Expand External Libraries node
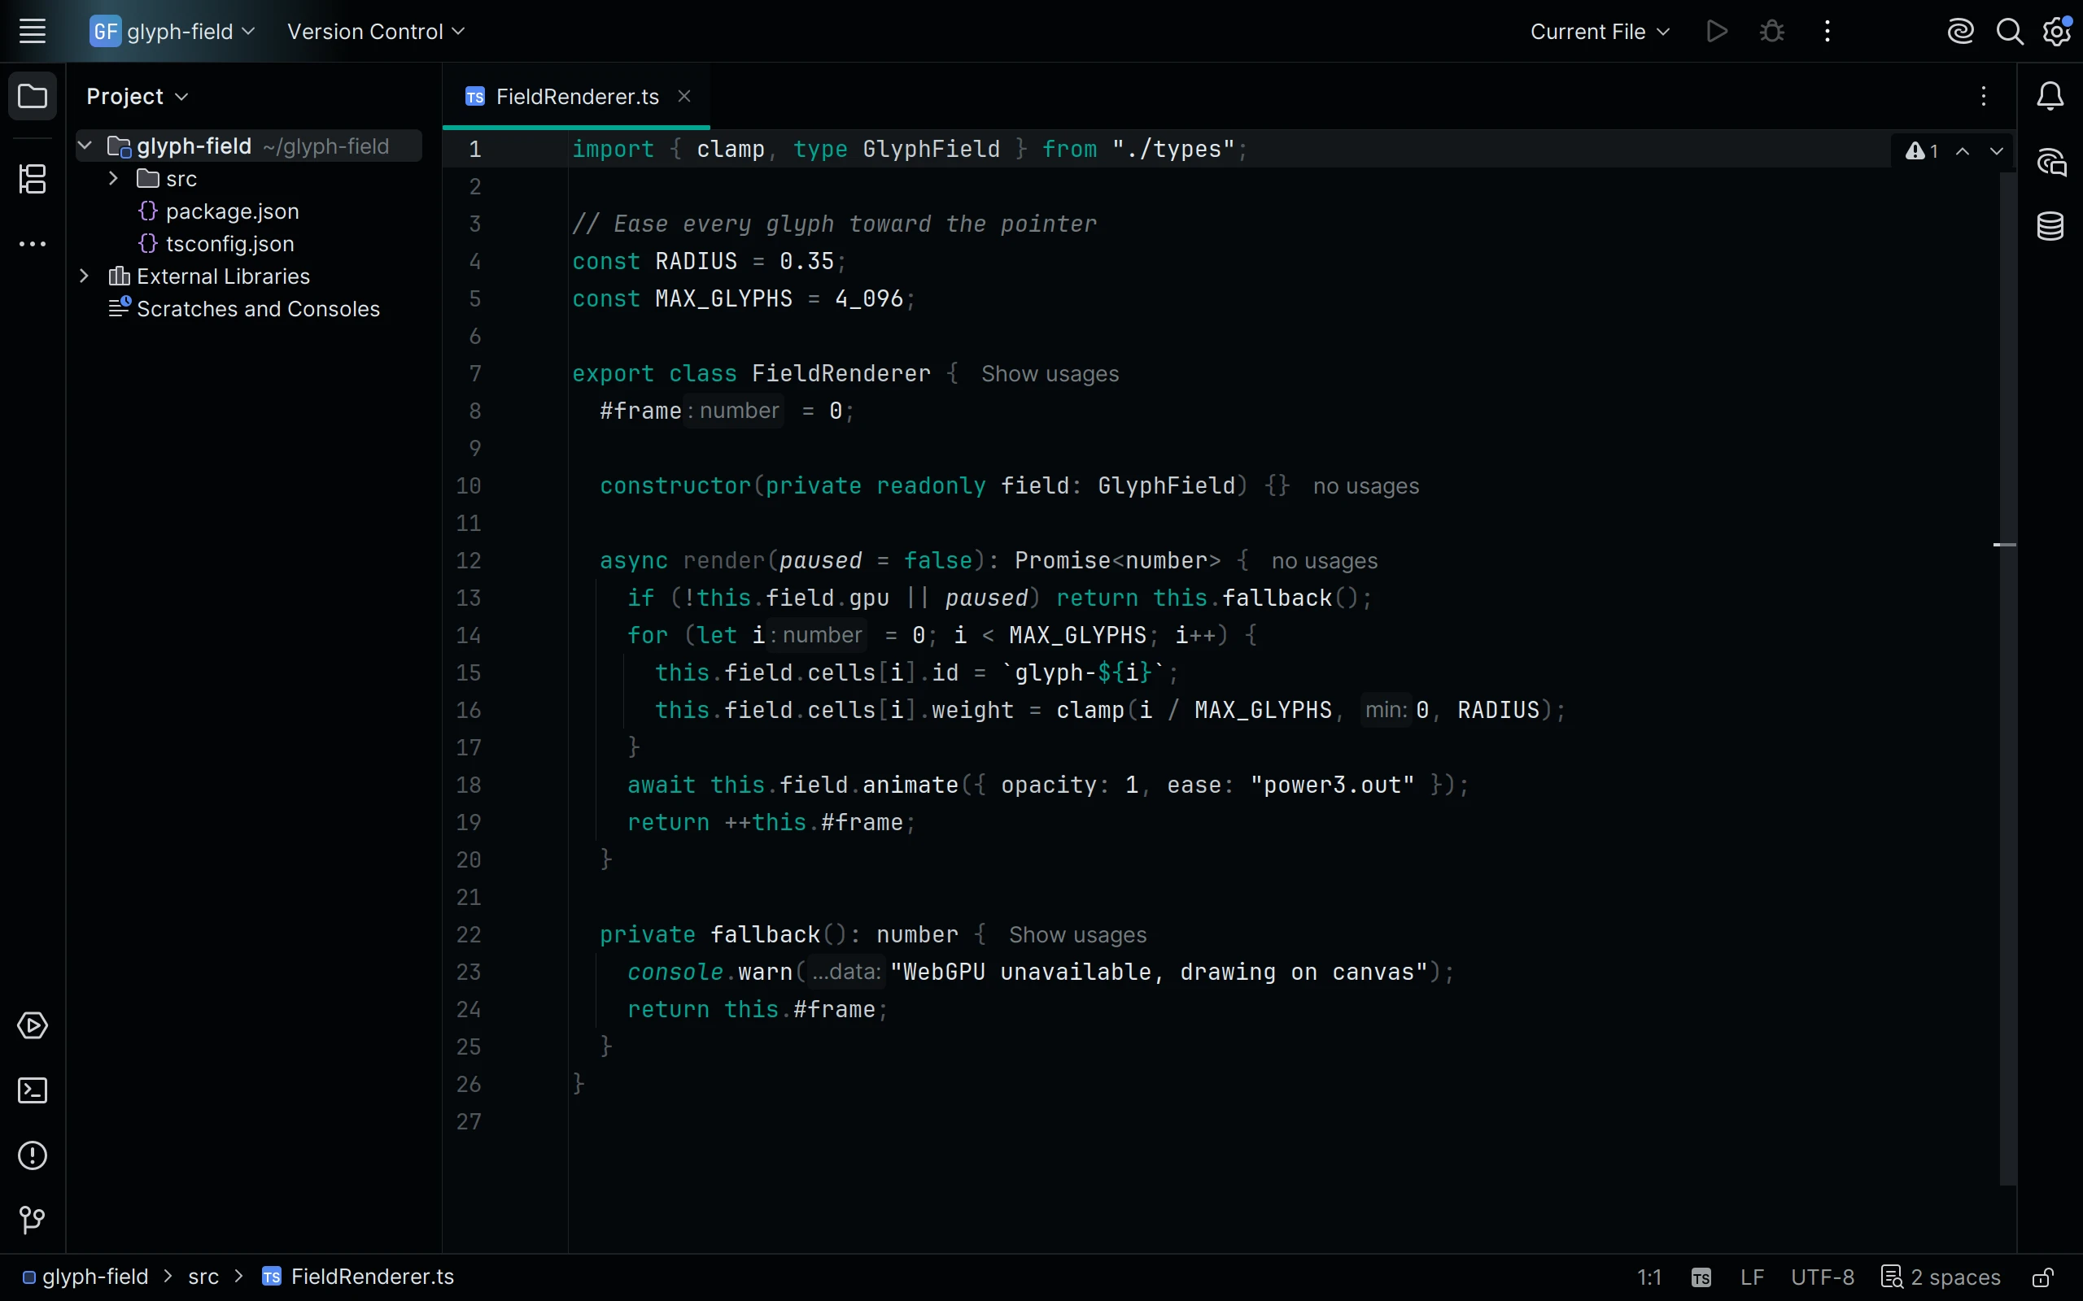This screenshot has height=1301, width=2083. (x=85, y=276)
